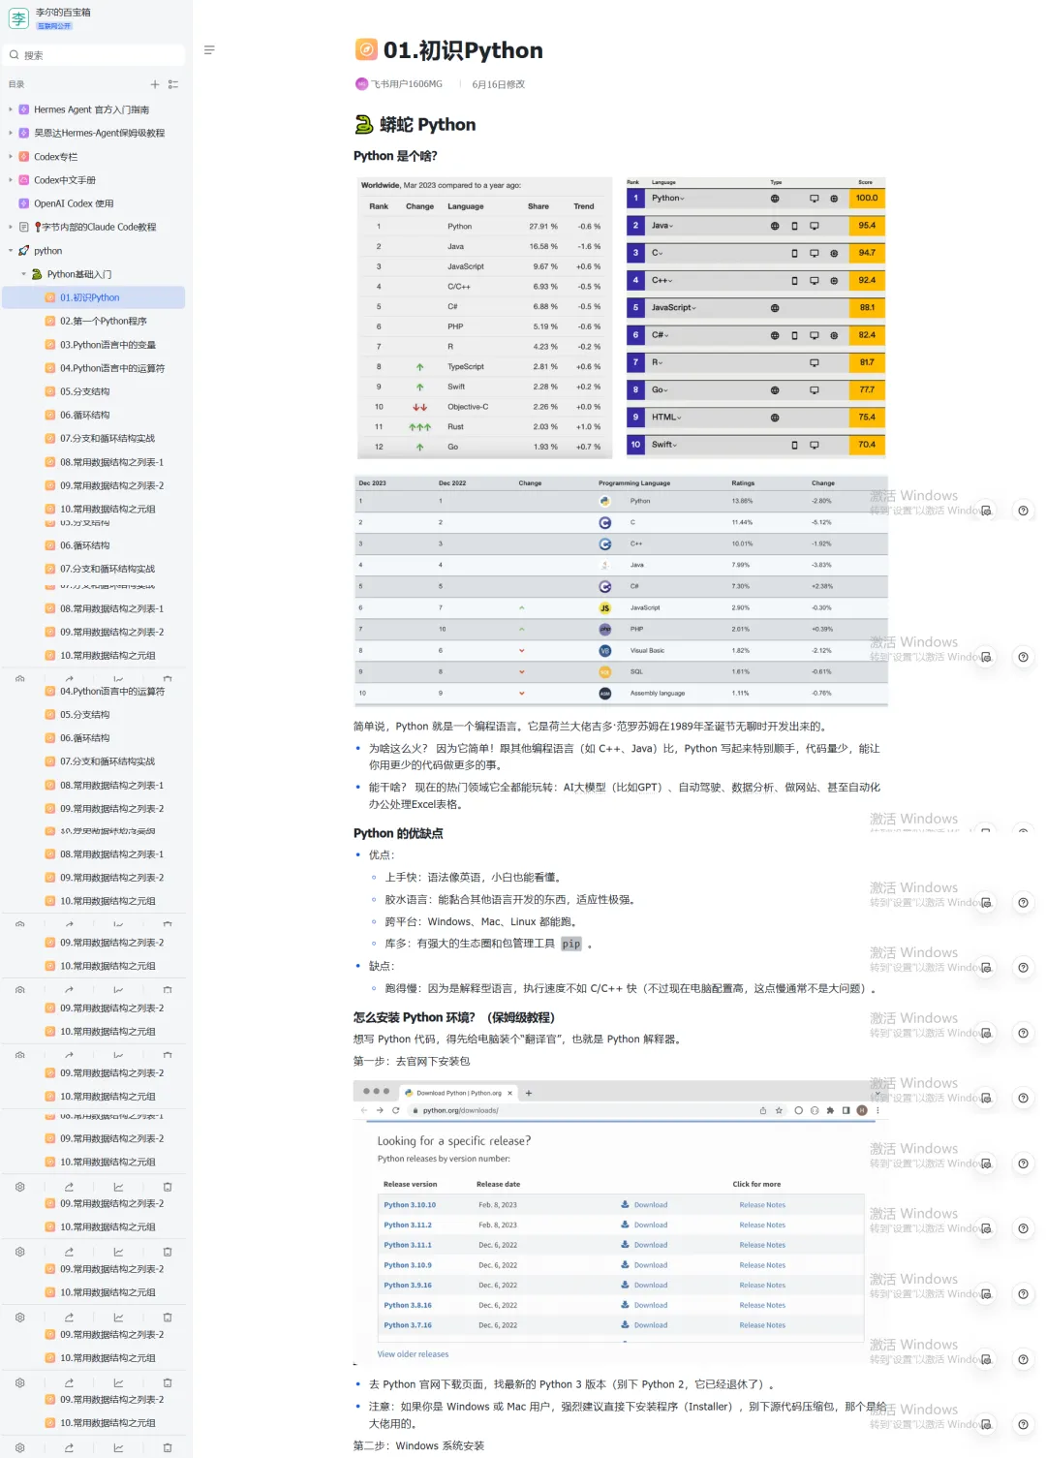Click the snake icon beside Python基础入门
This screenshot has width=1046, height=1458.
[x=37, y=274]
